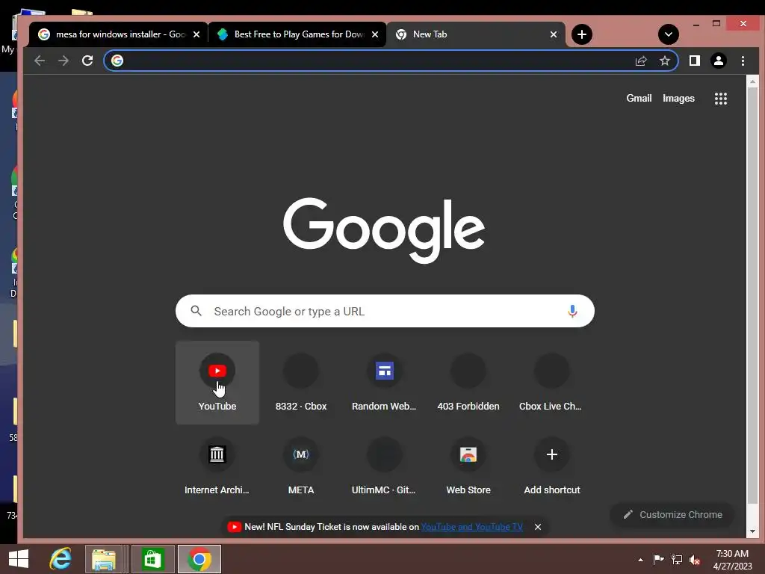Open the UltimMC · Git... shortcut
The width and height of the screenshot is (765, 574).
click(385, 466)
